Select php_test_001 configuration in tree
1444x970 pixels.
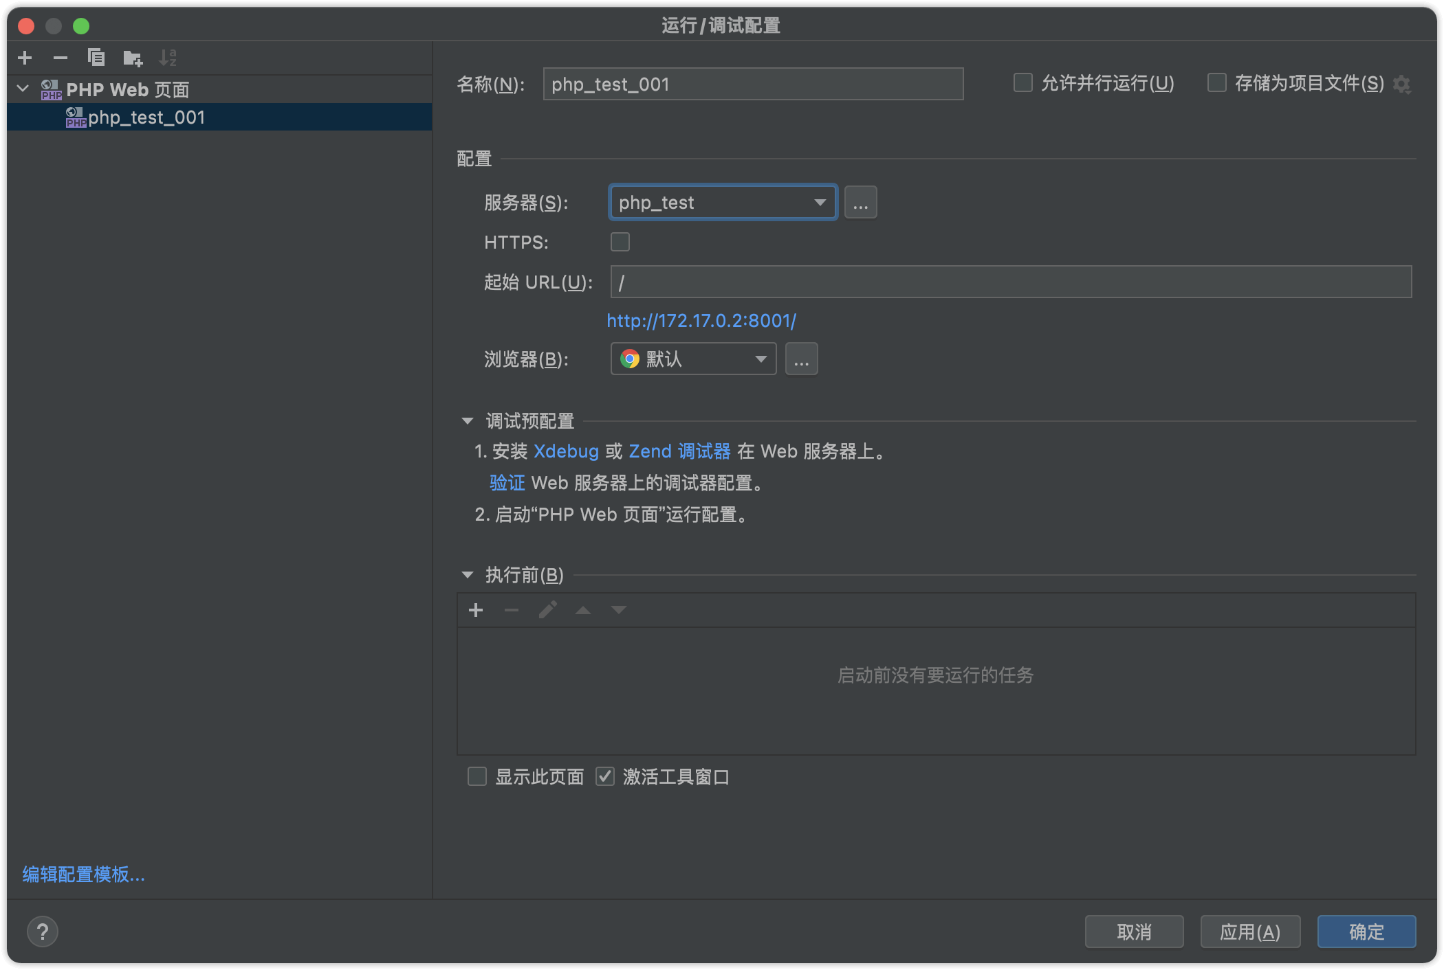pos(146,117)
